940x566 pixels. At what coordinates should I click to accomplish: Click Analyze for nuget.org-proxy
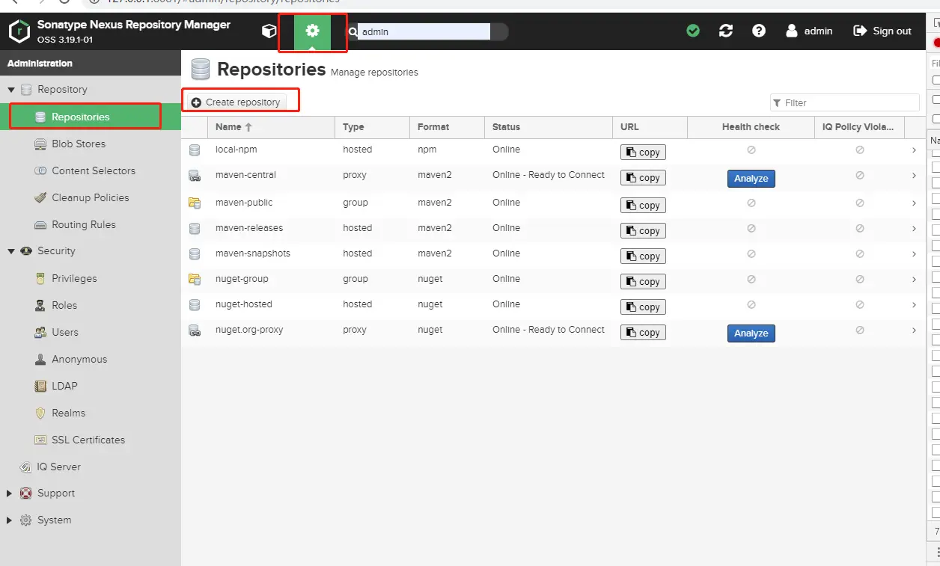pos(751,333)
